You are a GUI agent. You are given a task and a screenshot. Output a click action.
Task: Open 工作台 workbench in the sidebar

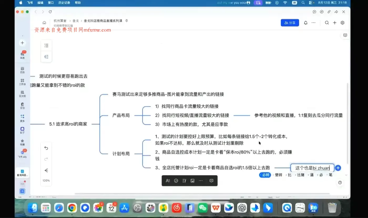22,82
